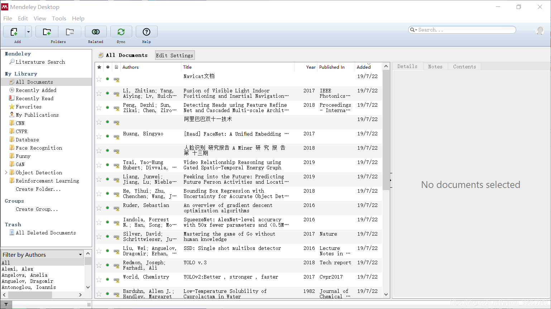This screenshot has width=551, height=309.
Task: Click the Add document toolbar icon
Action: [14, 32]
